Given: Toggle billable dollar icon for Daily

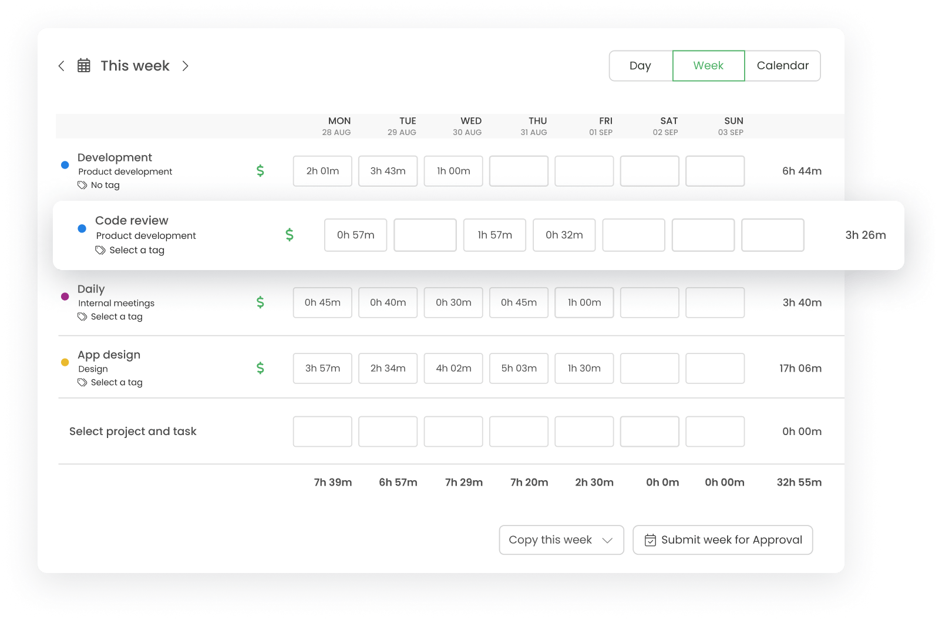Looking at the screenshot, I should 260,302.
